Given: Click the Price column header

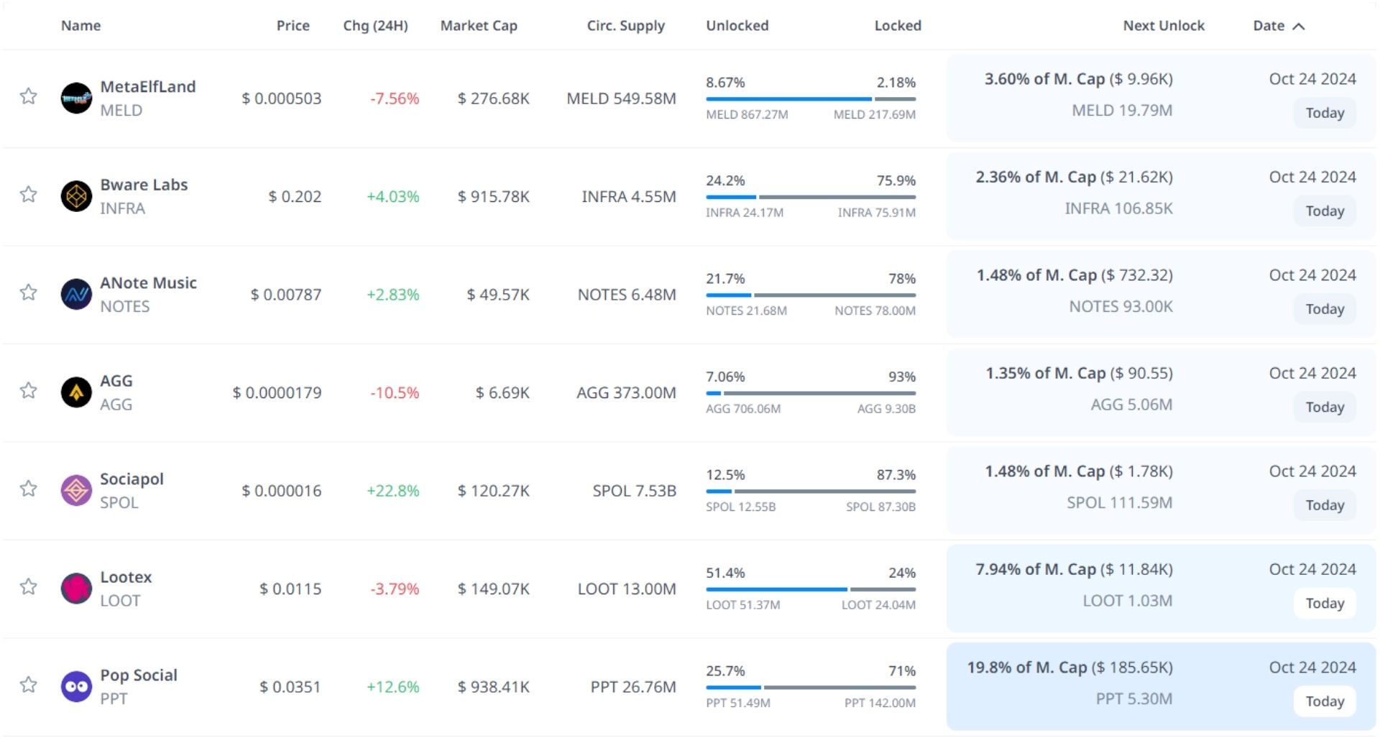Looking at the screenshot, I should tap(293, 26).
